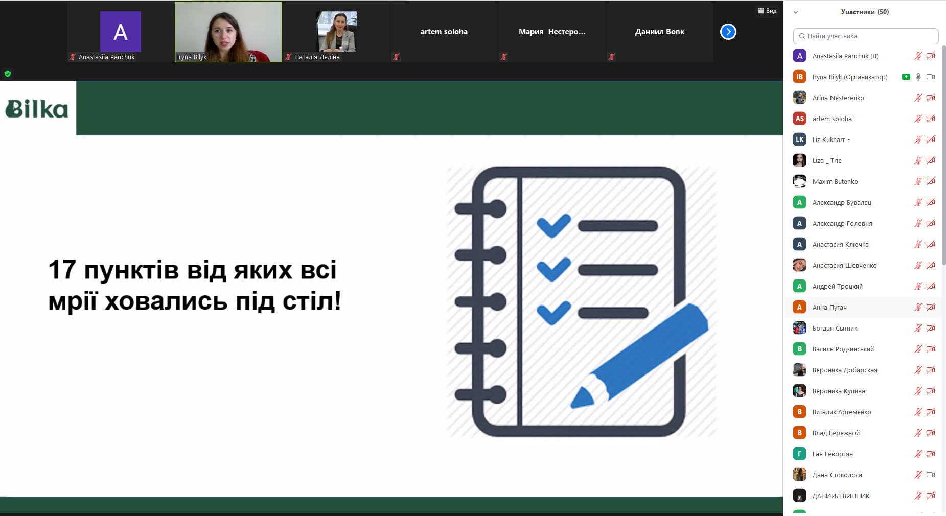The image size is (946, 516).
Task: Click Iryna Bilyk's camera icon in list
Action: click(931, 77)
